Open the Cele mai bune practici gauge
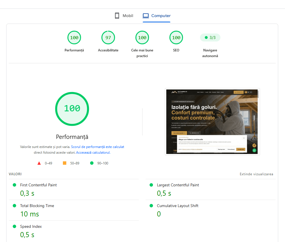Viewport: 285px width, 242px height. click(x=142, y=37)
